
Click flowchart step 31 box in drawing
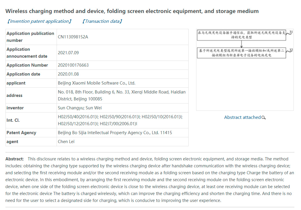[241, 35]
